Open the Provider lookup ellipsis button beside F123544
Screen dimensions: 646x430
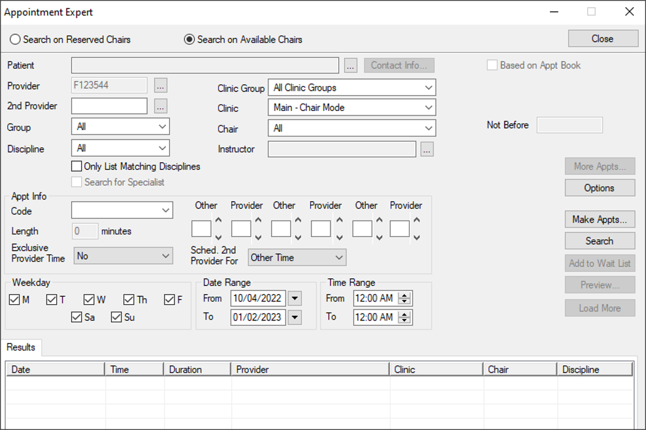tap(161, 85)
